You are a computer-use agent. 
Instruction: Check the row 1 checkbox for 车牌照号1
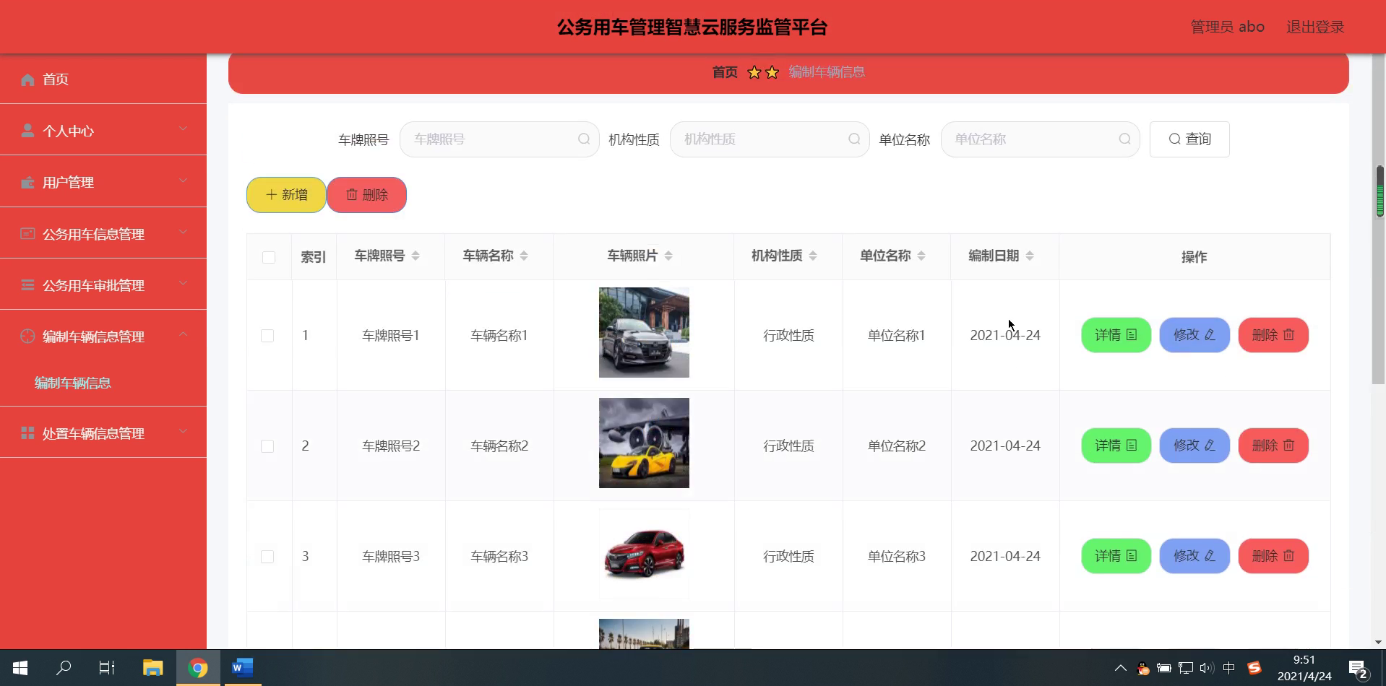pos(267,336)
